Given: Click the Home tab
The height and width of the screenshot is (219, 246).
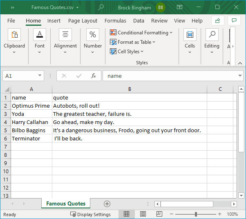Looking at the screenshot, I should click(33, 21).
